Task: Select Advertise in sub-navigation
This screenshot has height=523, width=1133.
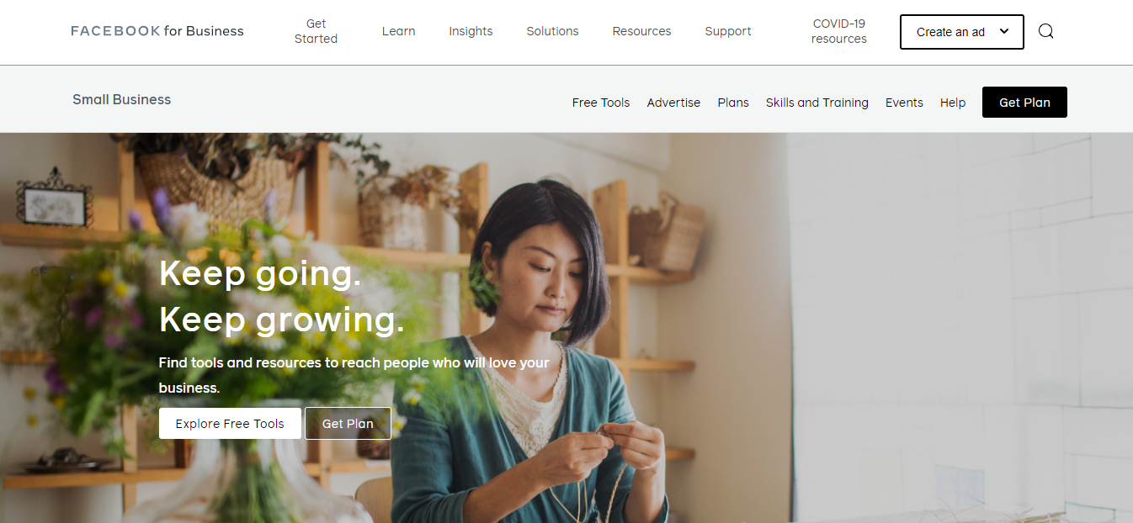Action: click(673, 103)
